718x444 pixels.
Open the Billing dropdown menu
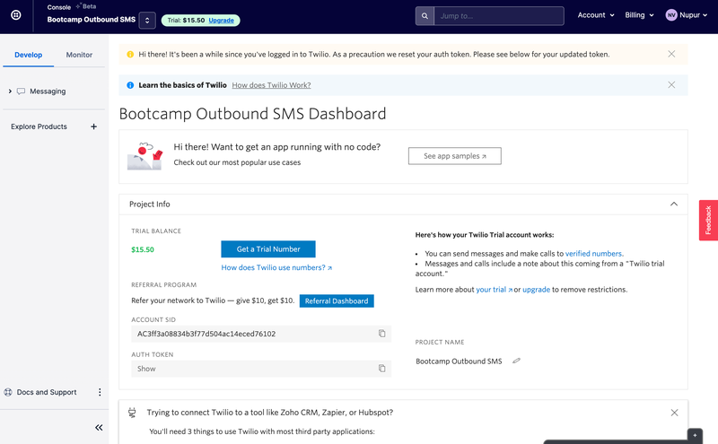click(639, 15)
